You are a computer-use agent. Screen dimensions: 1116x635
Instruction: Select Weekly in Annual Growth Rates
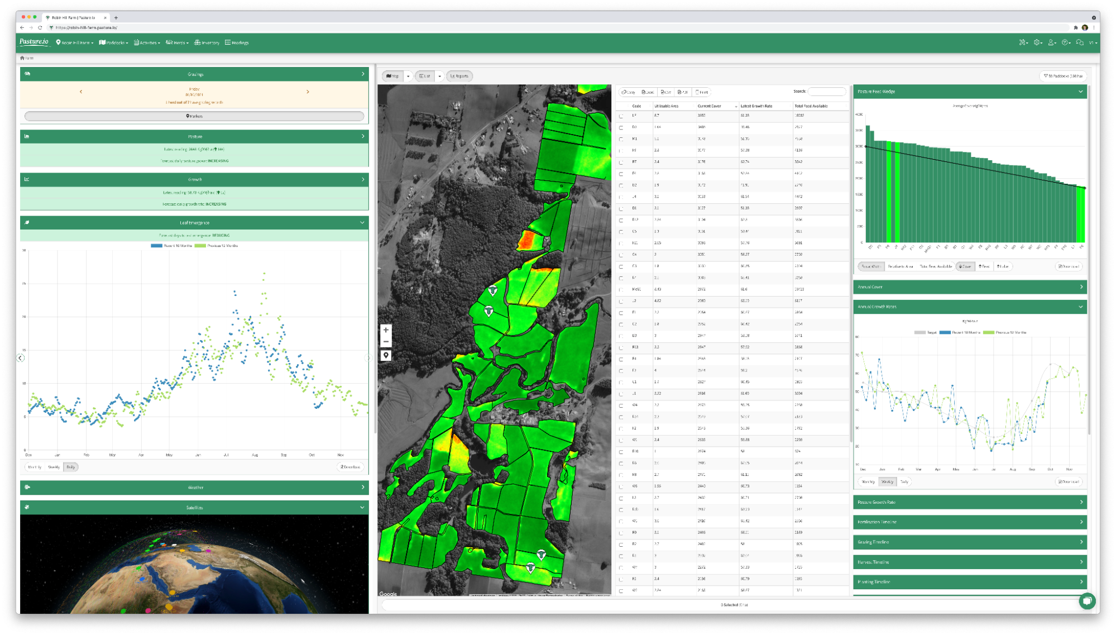point(887,481)
